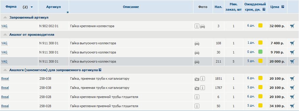The height and width of the screenshot is (111, 299).
Task: Open info icon for Bosal 258-028 with 50 stock
Action: 197,106
